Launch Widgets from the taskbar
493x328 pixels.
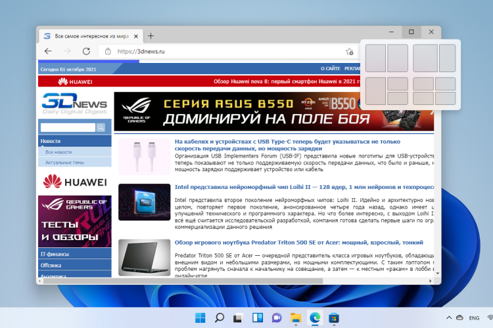[258, 318]
